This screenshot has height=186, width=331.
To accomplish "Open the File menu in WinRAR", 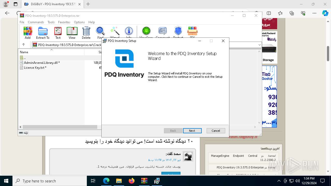I will [22, 22].
